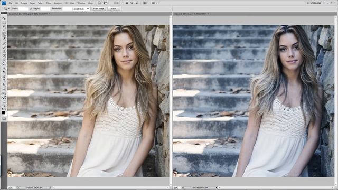Open the Edit menu
Image resolution: width=338 pixels, height=190 pixels.
point(16,3)
